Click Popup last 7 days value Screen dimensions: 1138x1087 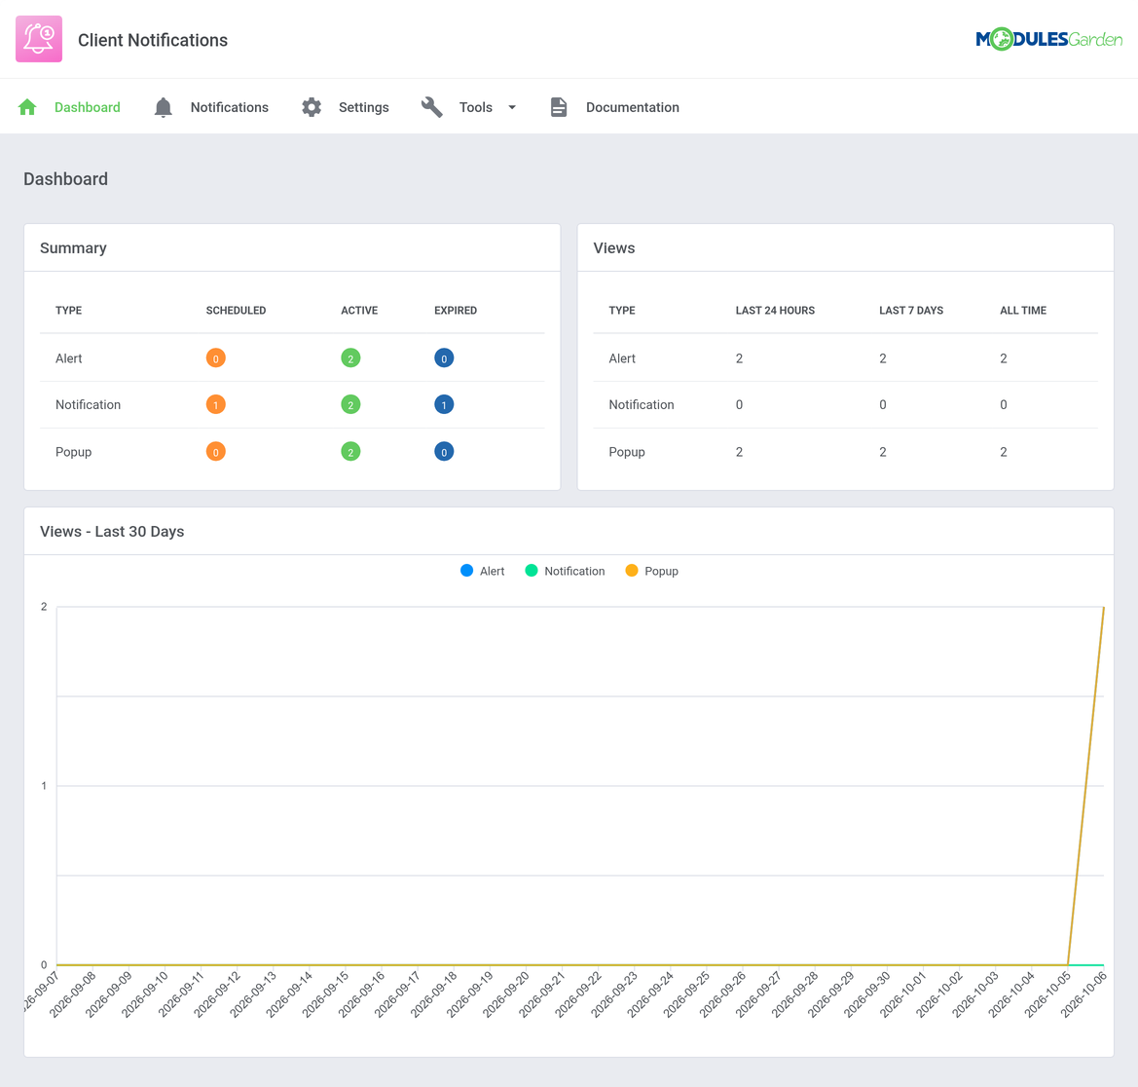[883, 452]
